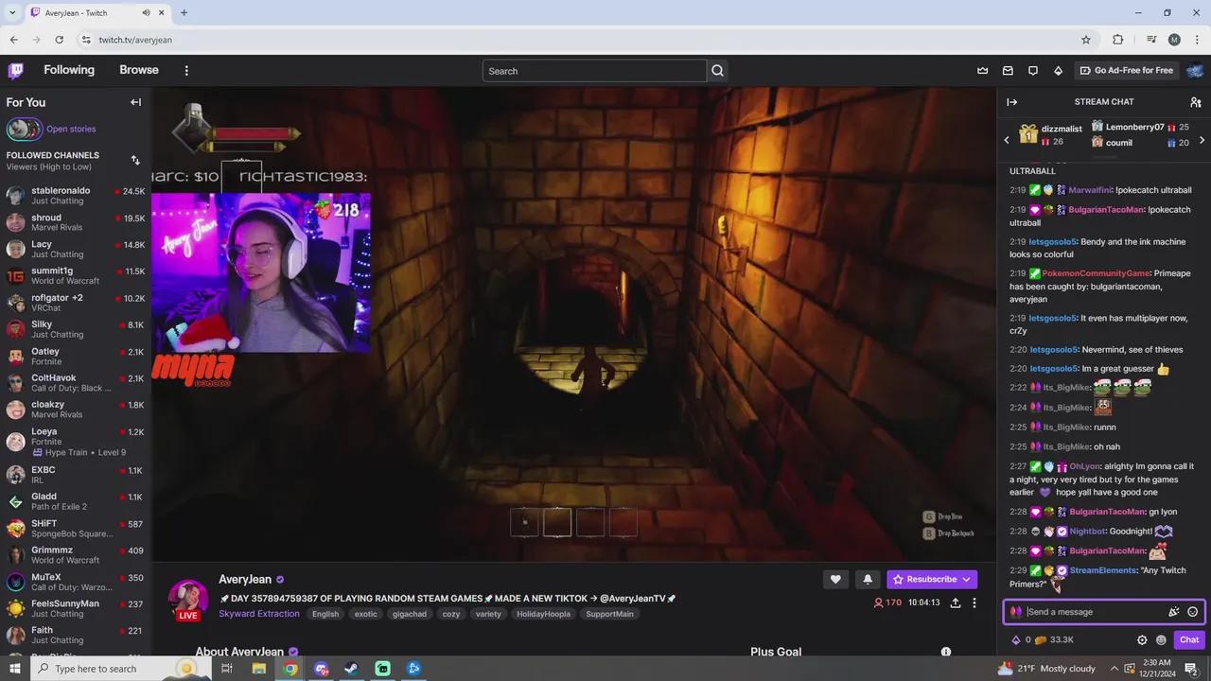Reload the page in Chrome
1211x681 pixels.
pyautogui.click(x=59, y=40)
